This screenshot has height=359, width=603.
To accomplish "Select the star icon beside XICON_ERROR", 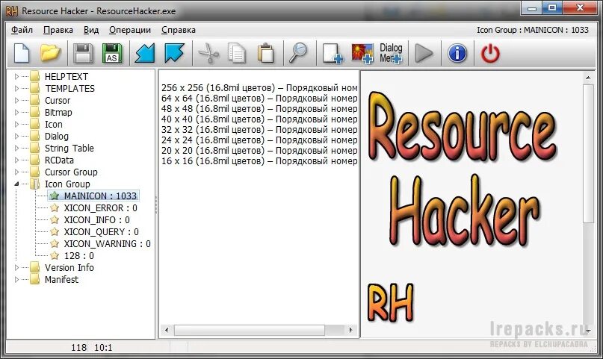I will [x=55, y=207].
